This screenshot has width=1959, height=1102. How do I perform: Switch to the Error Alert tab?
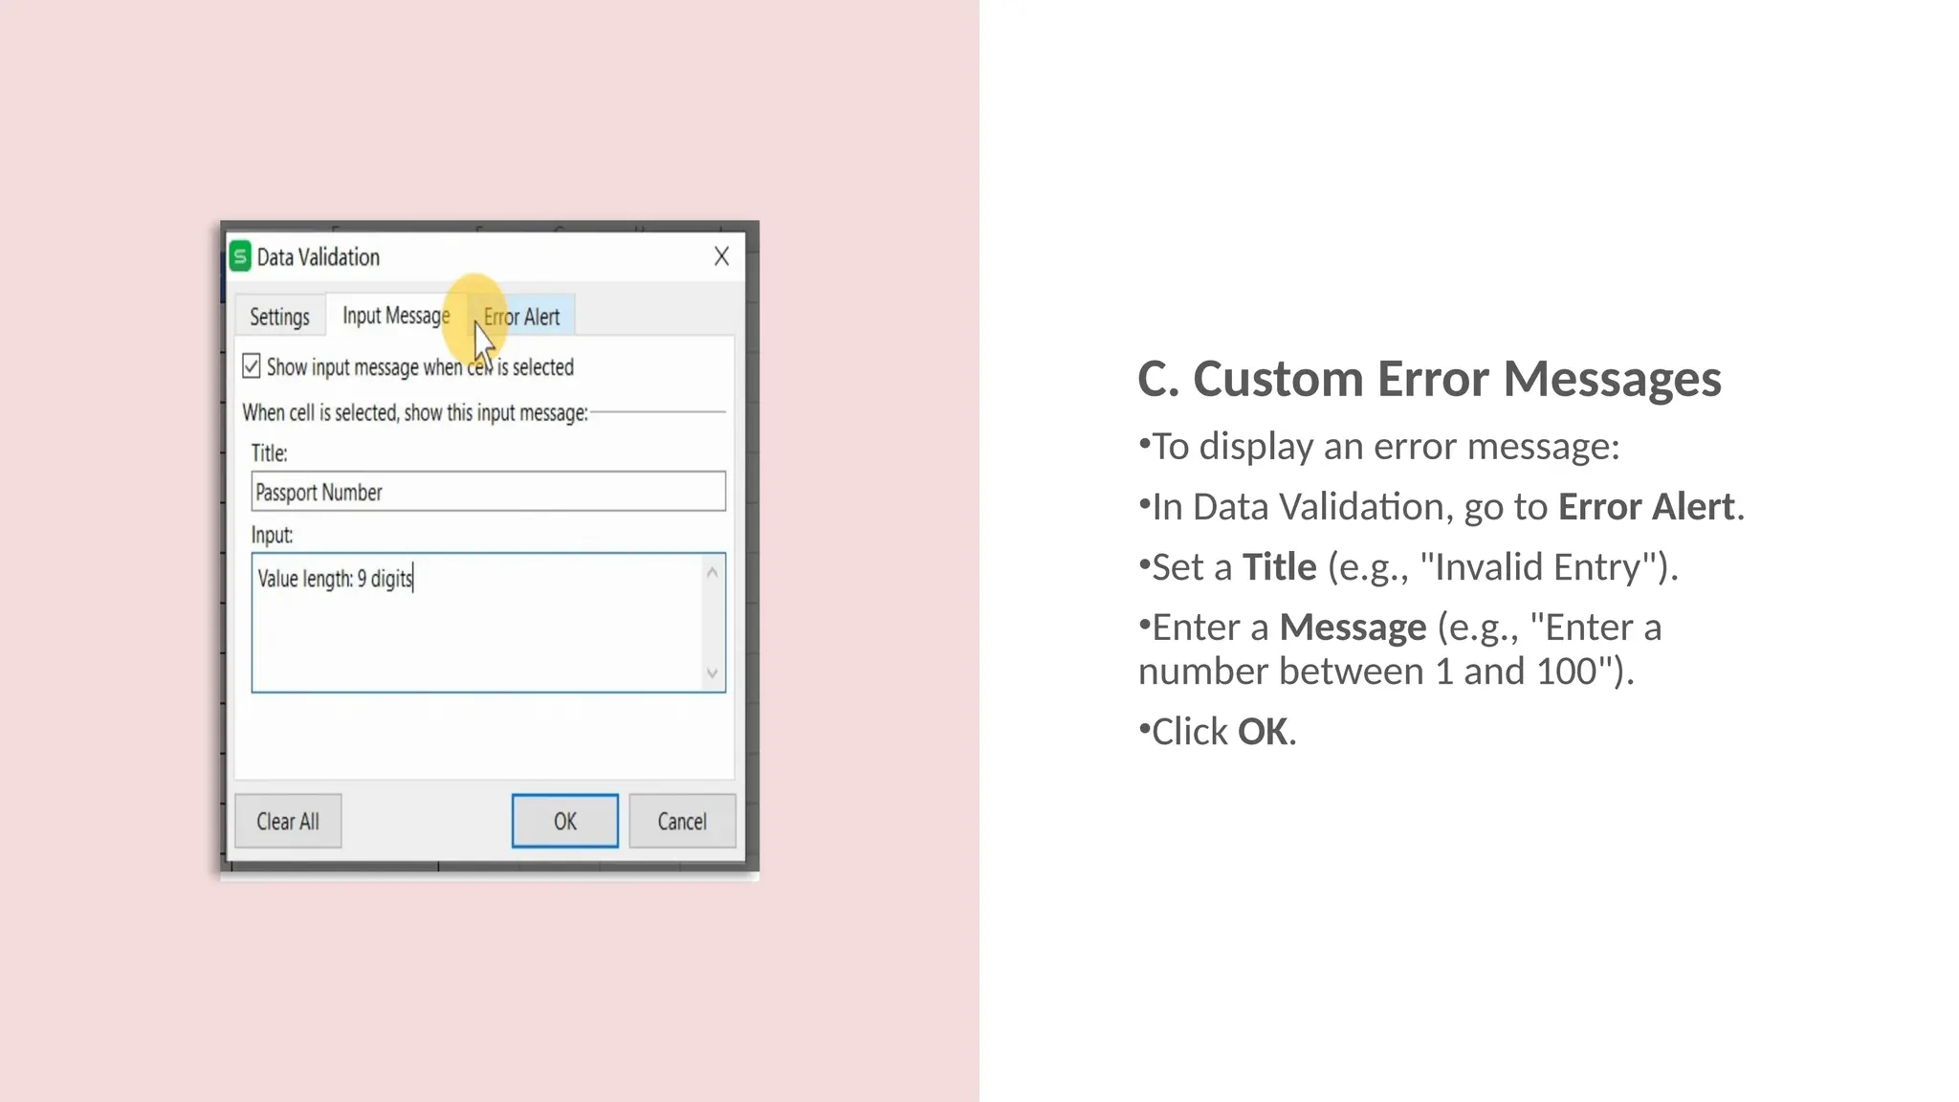coord(521,317)
